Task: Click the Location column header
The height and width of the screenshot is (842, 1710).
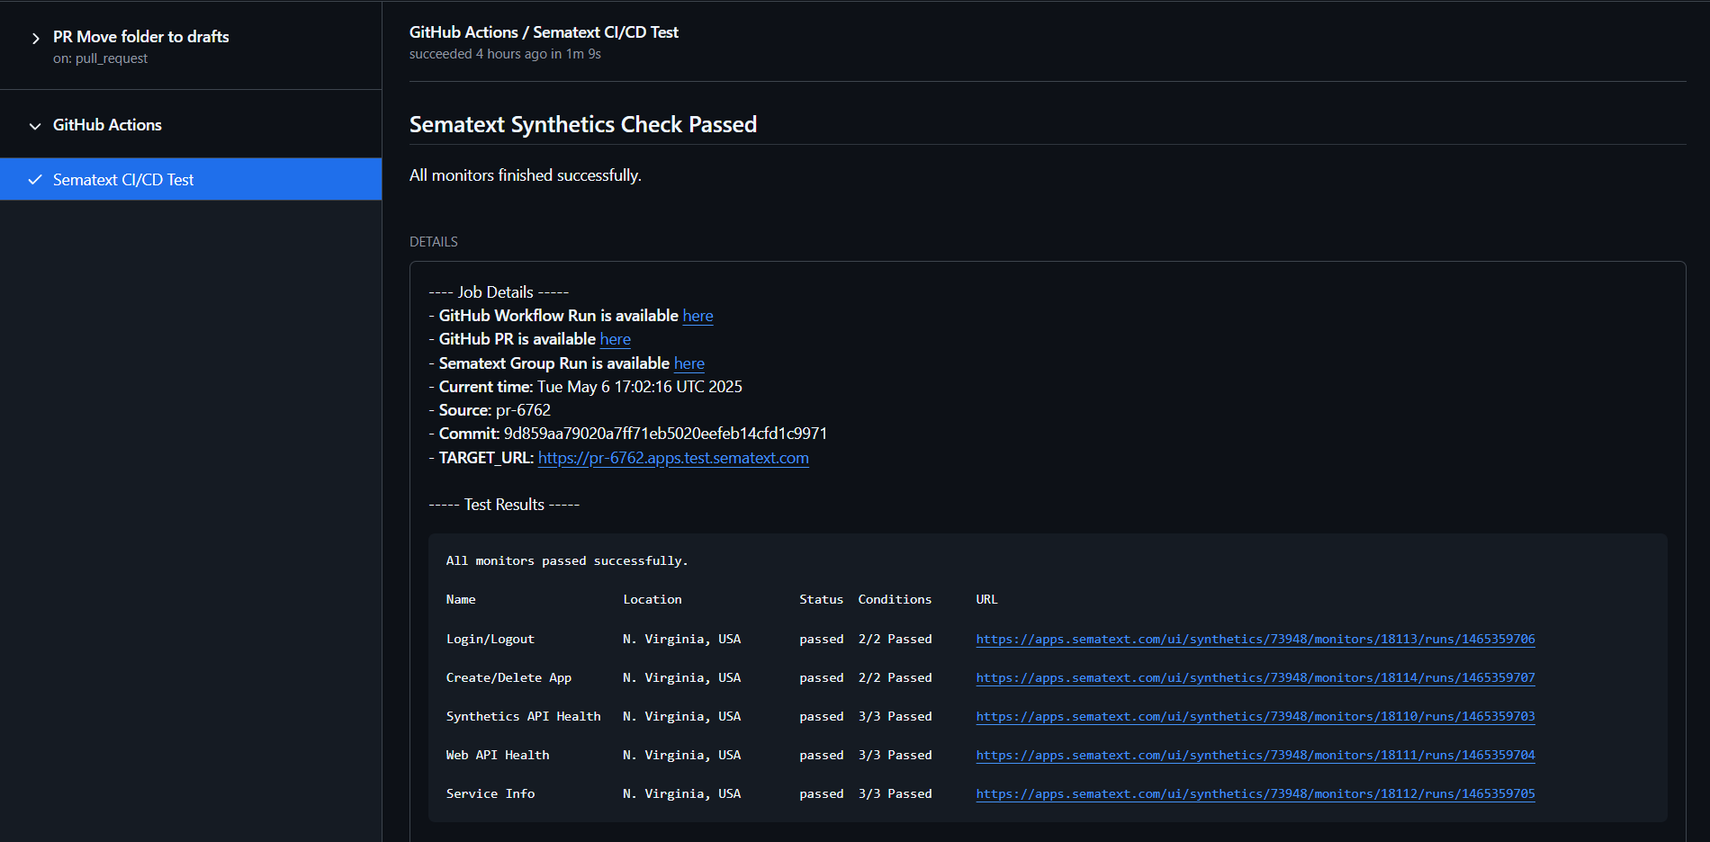Action: point(652,599)
